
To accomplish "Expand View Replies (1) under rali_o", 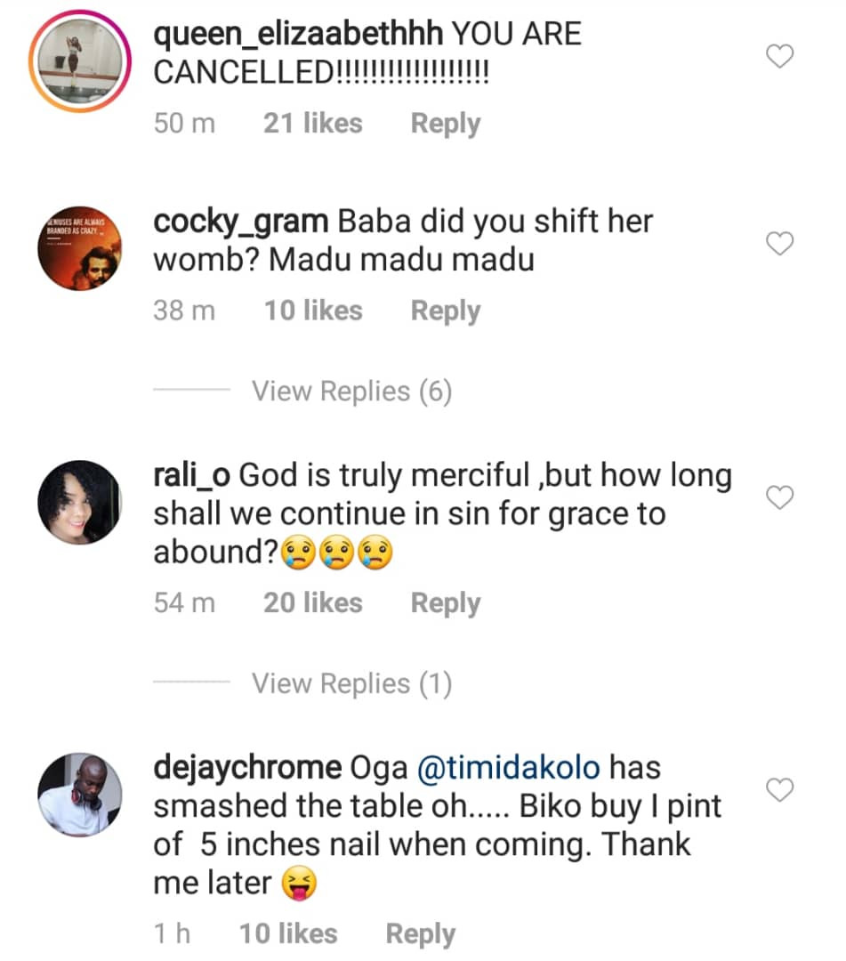I will (351, 683).
